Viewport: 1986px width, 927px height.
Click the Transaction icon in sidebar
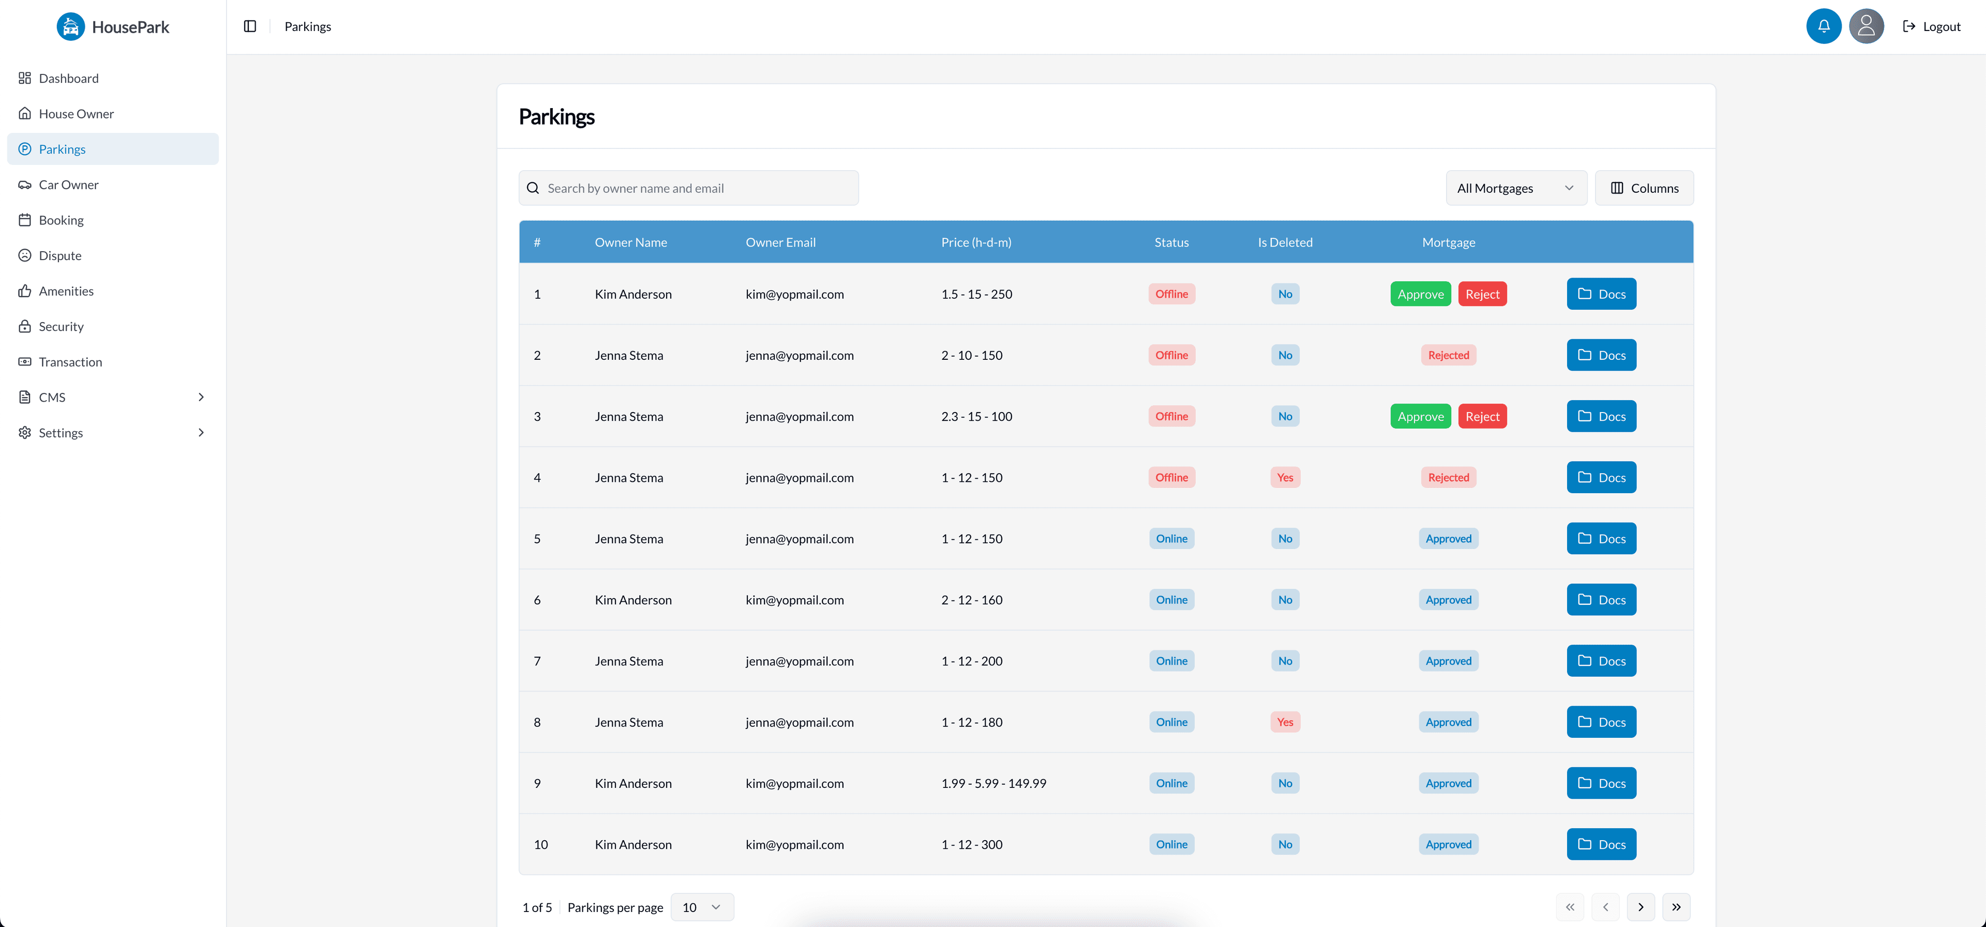click(24, 361)
